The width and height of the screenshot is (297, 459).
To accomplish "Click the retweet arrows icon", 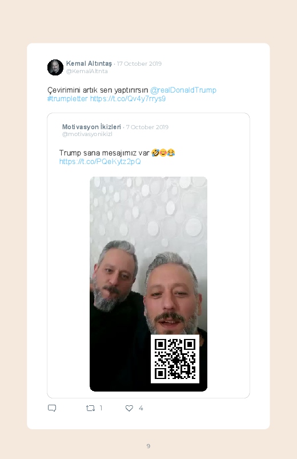I will pos(90,408).
